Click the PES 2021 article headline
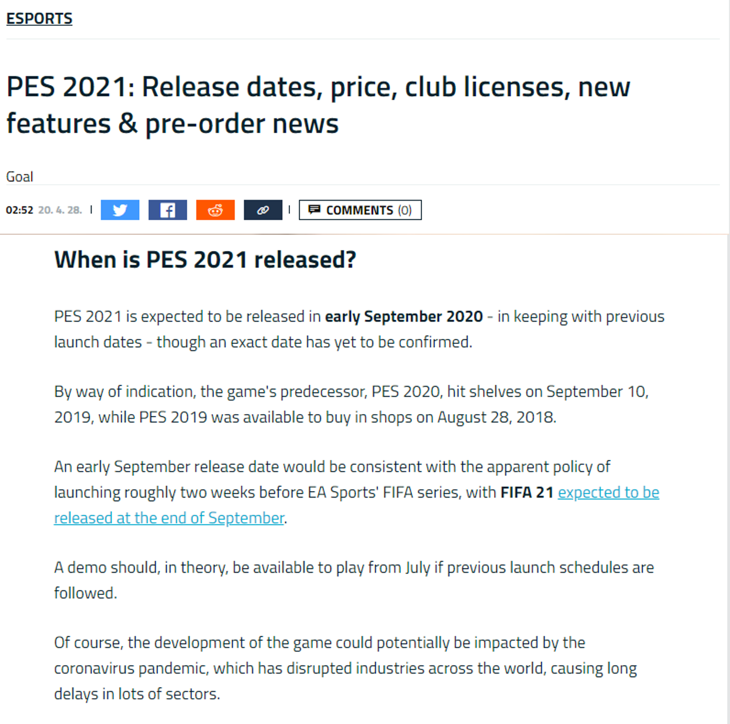This screenshot has width=730, height=724. tap(318, 105)
